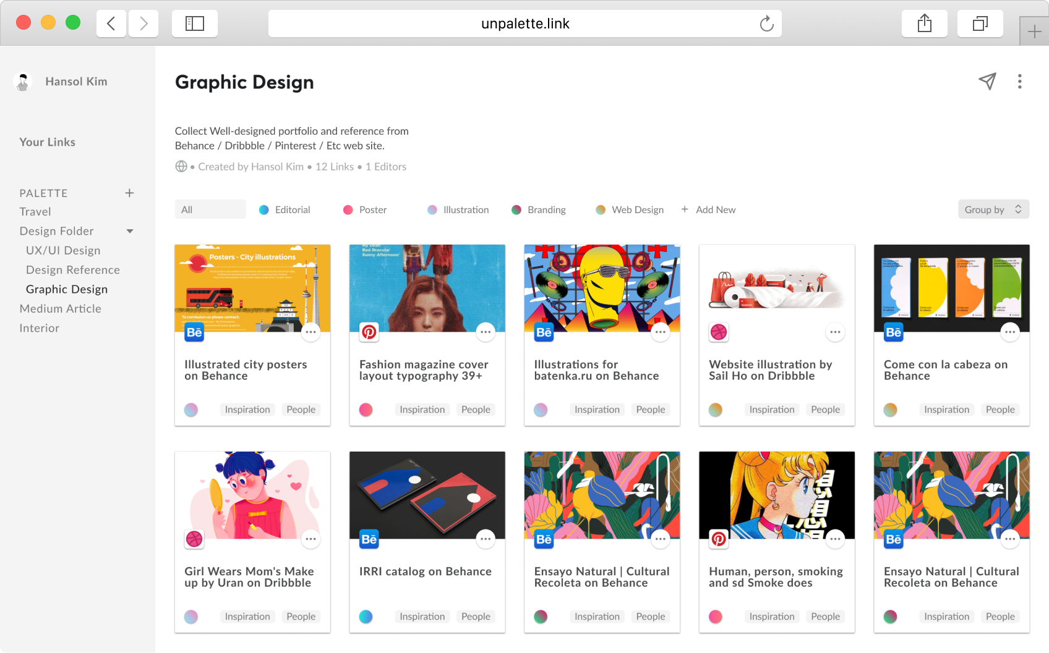The height and width of the screenshot is (653, 1049).
Task: Collapse the Design Folder arrow
Action: (x=130, y=231)
